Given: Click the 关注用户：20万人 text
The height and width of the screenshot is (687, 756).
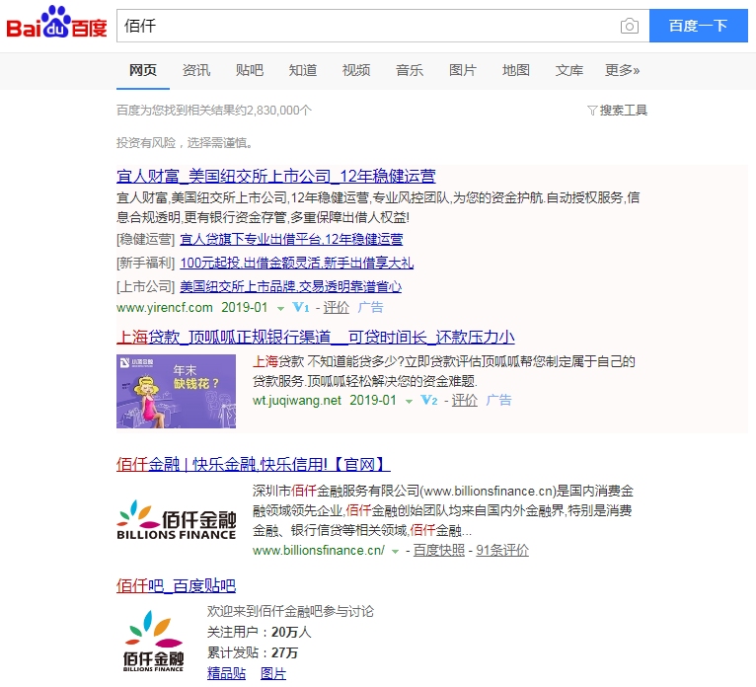Looking at the screenshot, I should (x=259, y=632).
